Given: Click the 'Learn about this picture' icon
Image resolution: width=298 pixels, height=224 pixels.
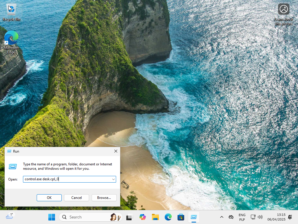Looking at the screenshot, I should pos(283,9).
